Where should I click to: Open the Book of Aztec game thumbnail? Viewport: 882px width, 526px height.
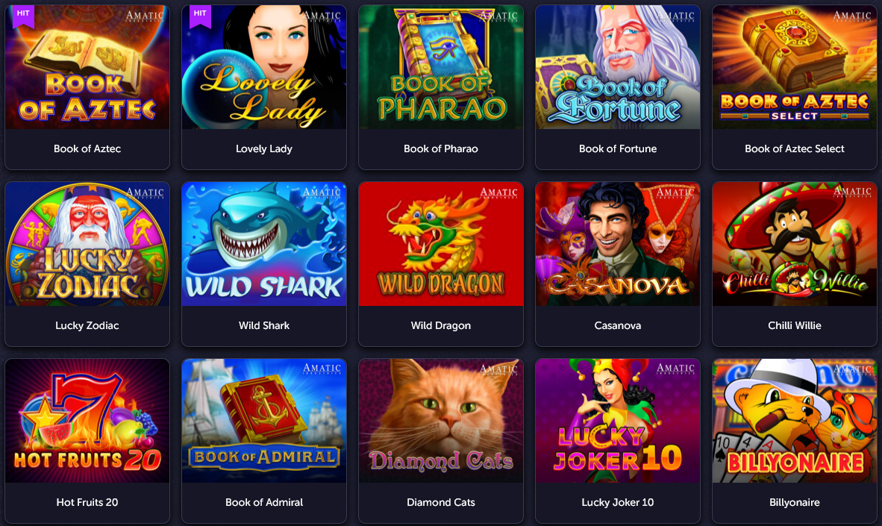pos(87,67)
